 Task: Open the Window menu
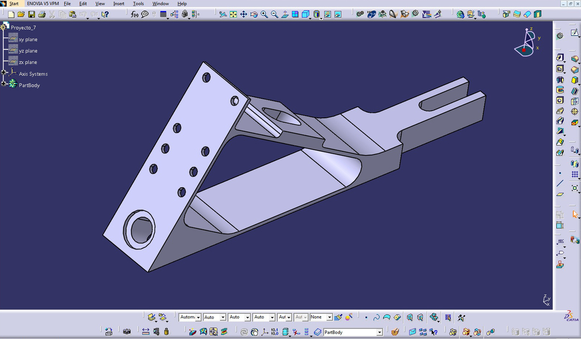161,4
